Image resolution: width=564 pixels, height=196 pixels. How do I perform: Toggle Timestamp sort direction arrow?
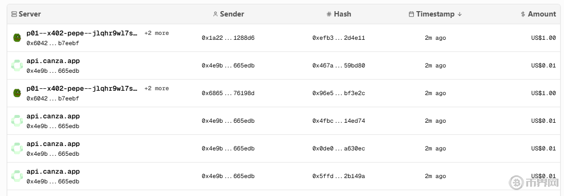460,14
